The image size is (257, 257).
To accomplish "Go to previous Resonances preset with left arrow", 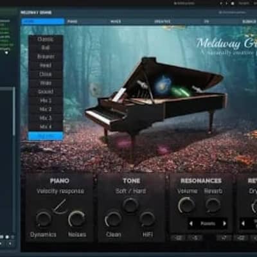I will coord(191,224).
